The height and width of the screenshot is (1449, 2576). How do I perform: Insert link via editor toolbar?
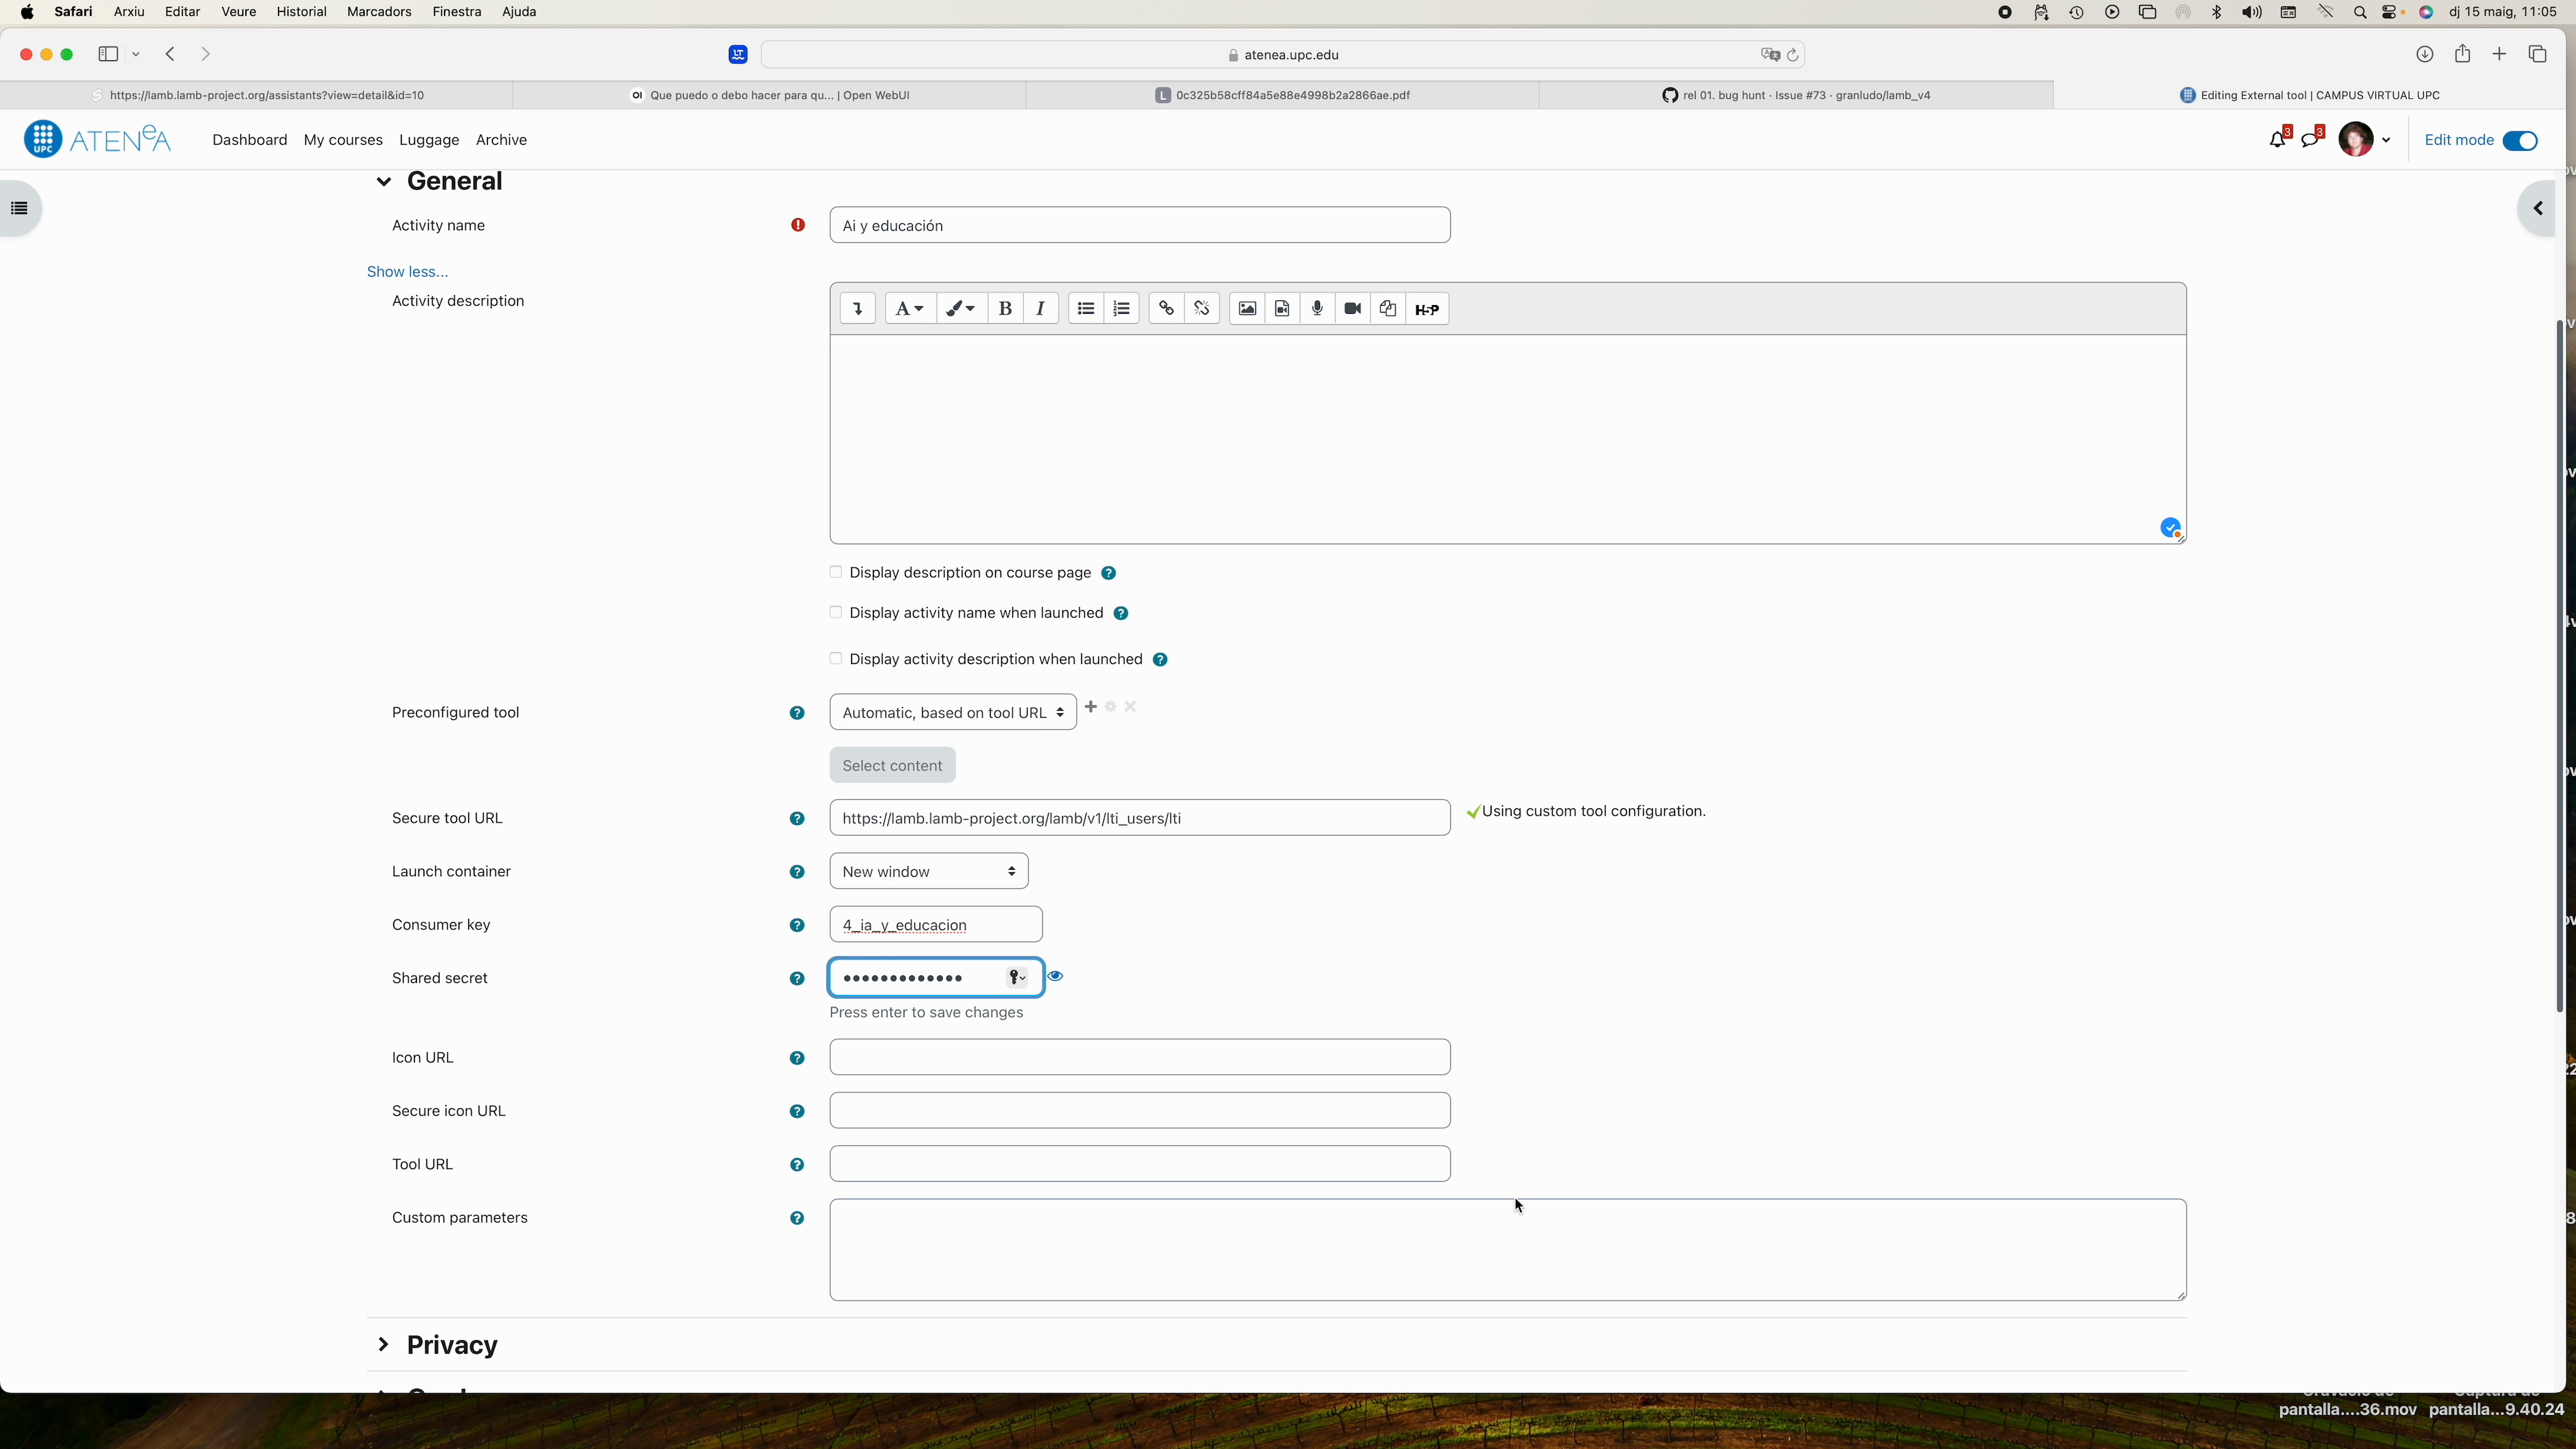1166,309
